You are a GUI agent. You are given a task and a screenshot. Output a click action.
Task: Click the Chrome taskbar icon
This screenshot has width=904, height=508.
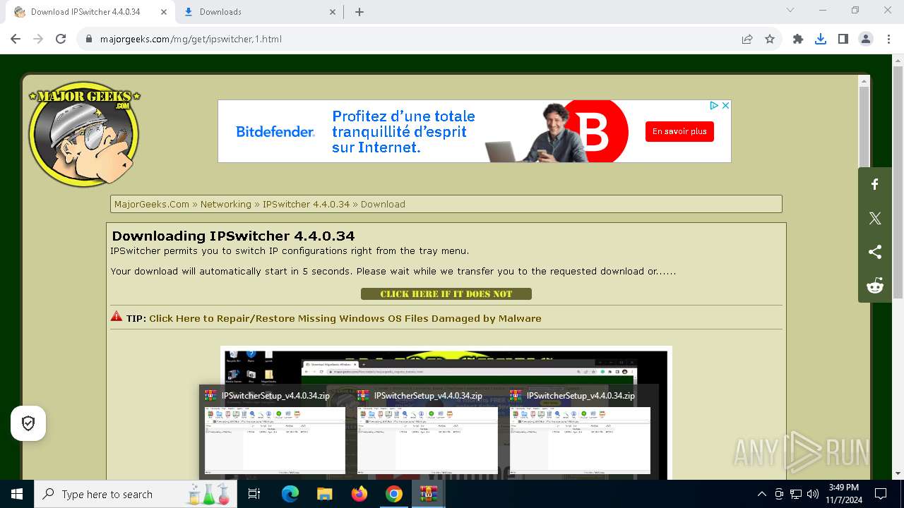pyautogui.click(x=394, y=494)
